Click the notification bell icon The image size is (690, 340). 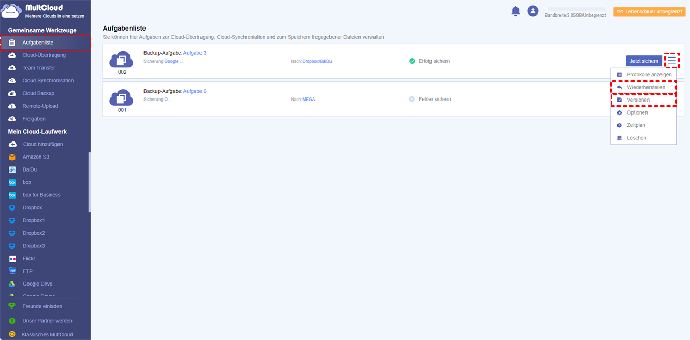(515, 11)
